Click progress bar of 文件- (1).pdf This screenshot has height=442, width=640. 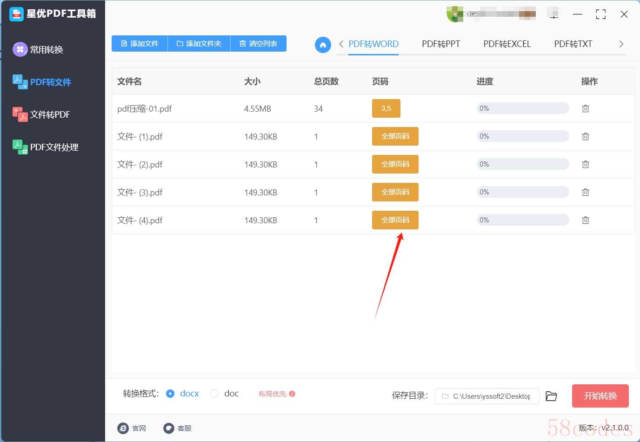click(523, 136)
